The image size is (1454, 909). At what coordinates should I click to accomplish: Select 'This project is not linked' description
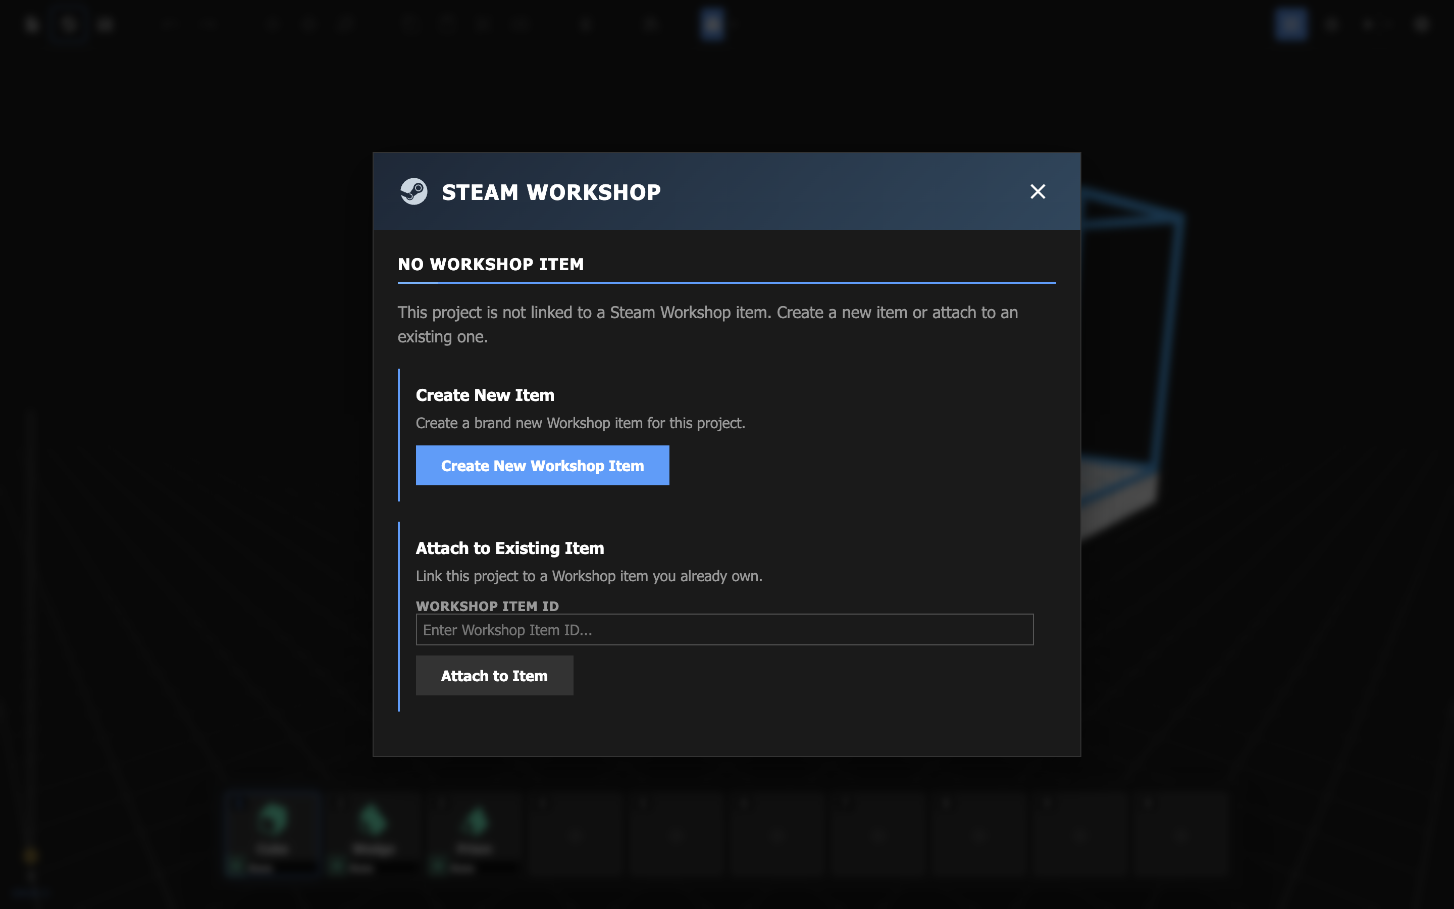tap(708, 325)
